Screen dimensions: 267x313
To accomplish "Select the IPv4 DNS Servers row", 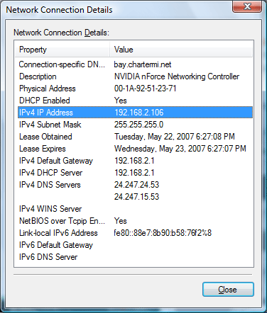I will coord(135,185).
